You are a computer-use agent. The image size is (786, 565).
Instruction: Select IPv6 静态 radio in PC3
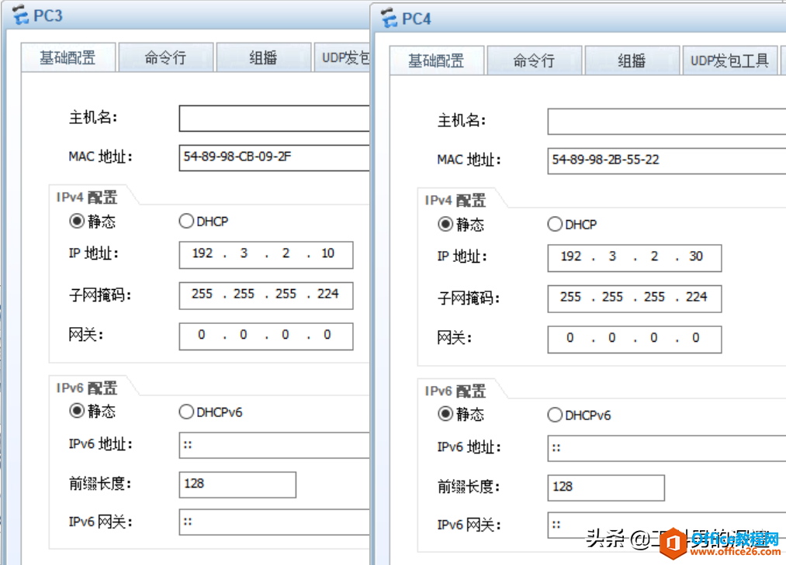77,412
